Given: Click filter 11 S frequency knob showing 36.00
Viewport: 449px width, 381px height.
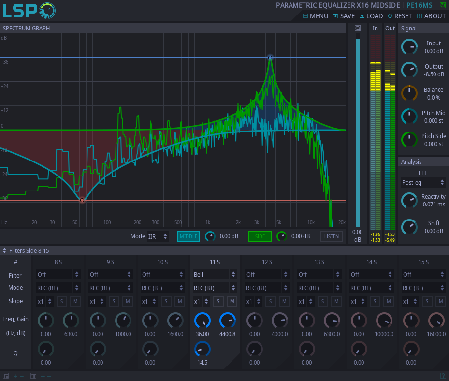Looking at the screenshot, I should click(x=203, y=321).
